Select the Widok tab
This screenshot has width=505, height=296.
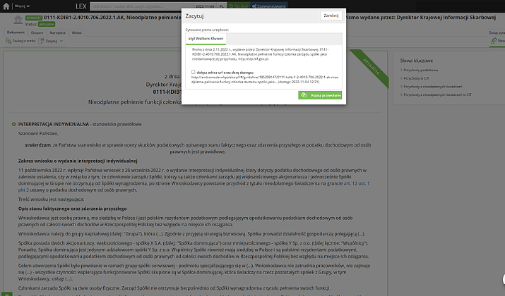77,32
